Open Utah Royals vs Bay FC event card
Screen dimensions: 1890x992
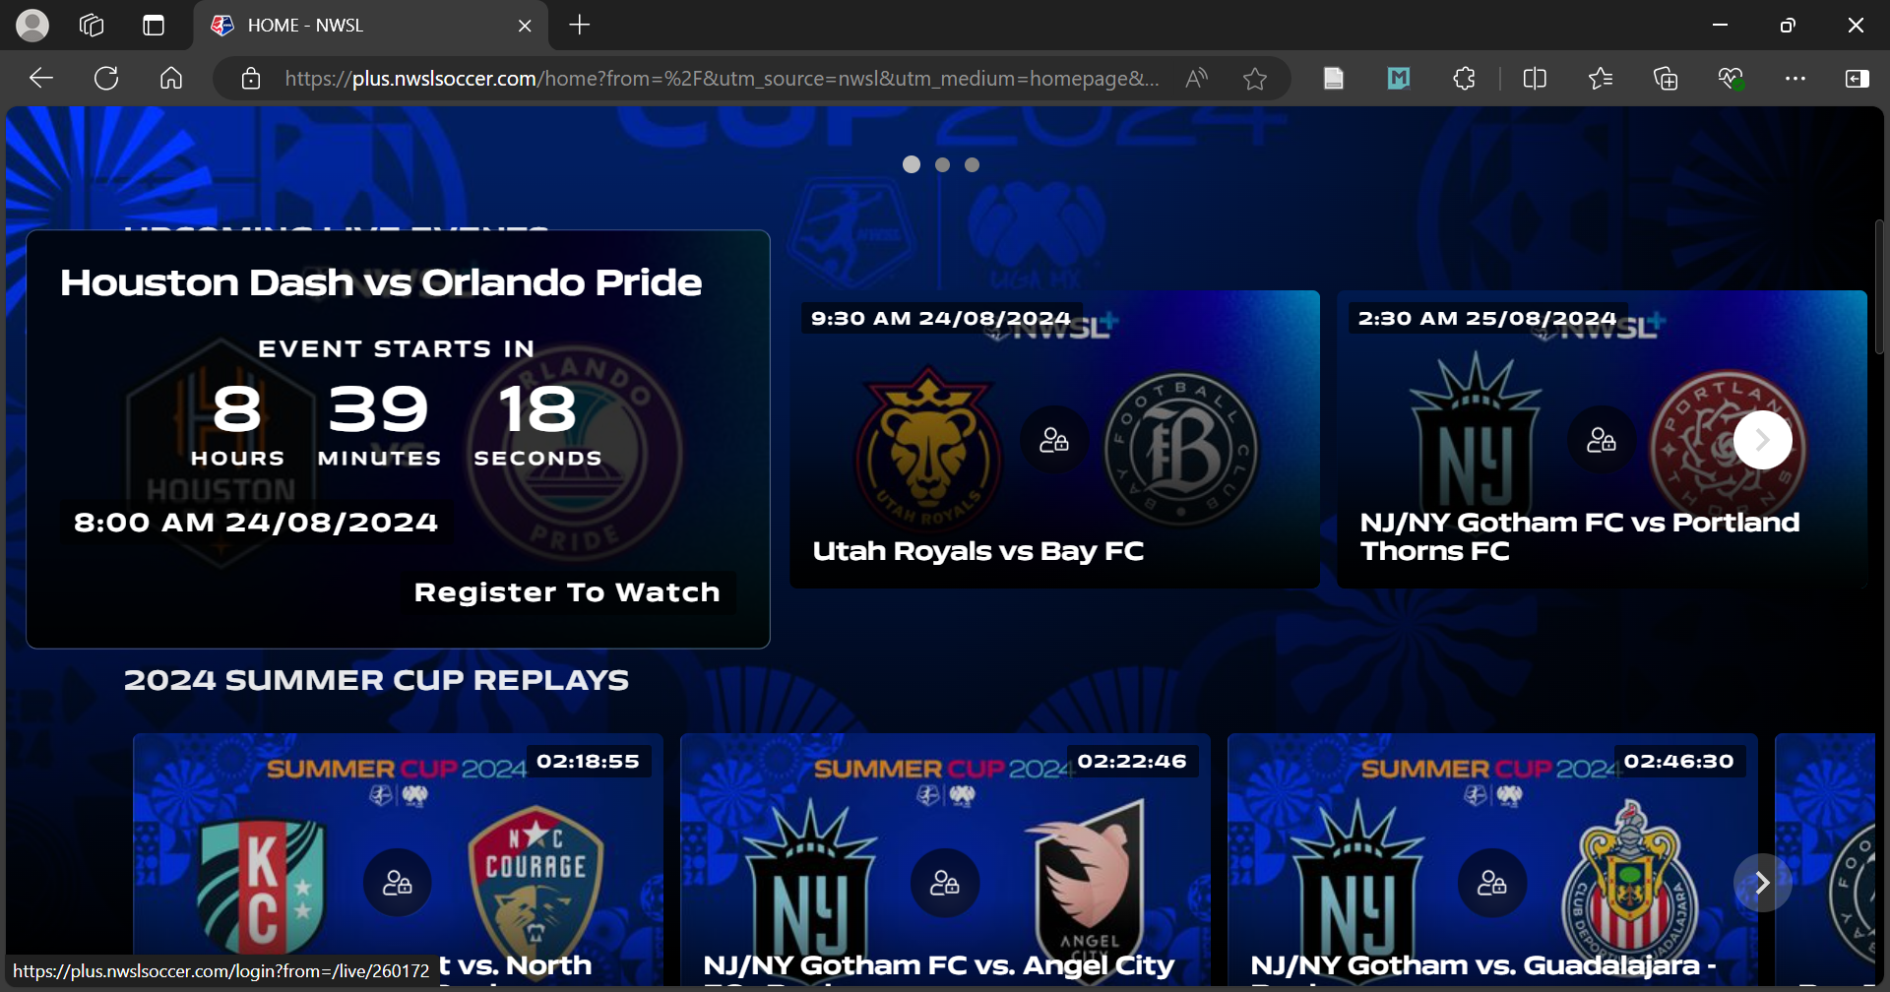coord(1054,439)
